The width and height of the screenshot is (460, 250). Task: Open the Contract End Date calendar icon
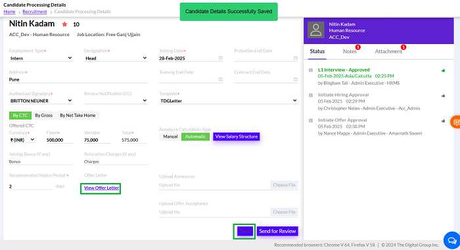click(x=296, y=79)
